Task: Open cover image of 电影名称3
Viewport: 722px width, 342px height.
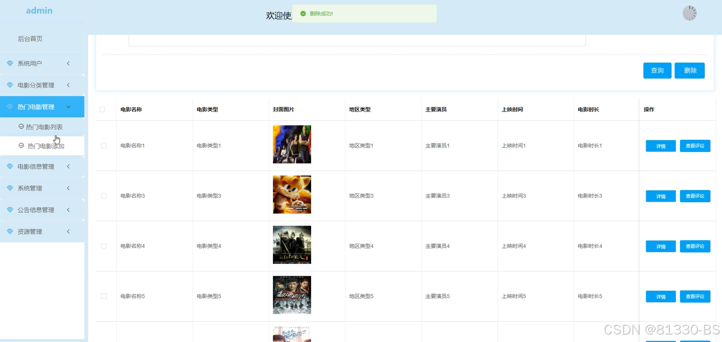Action: click(292, 195)
